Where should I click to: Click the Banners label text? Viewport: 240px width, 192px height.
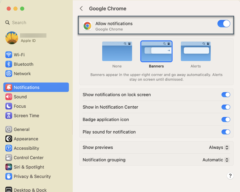pos(156,66)
